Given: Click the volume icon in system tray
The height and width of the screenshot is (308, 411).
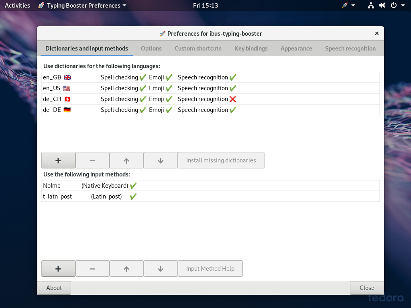Looking at the screenshot, I should [382, 6].
